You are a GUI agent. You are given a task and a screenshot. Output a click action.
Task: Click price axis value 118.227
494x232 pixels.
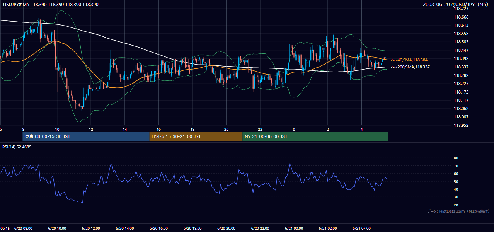[461, 84]
